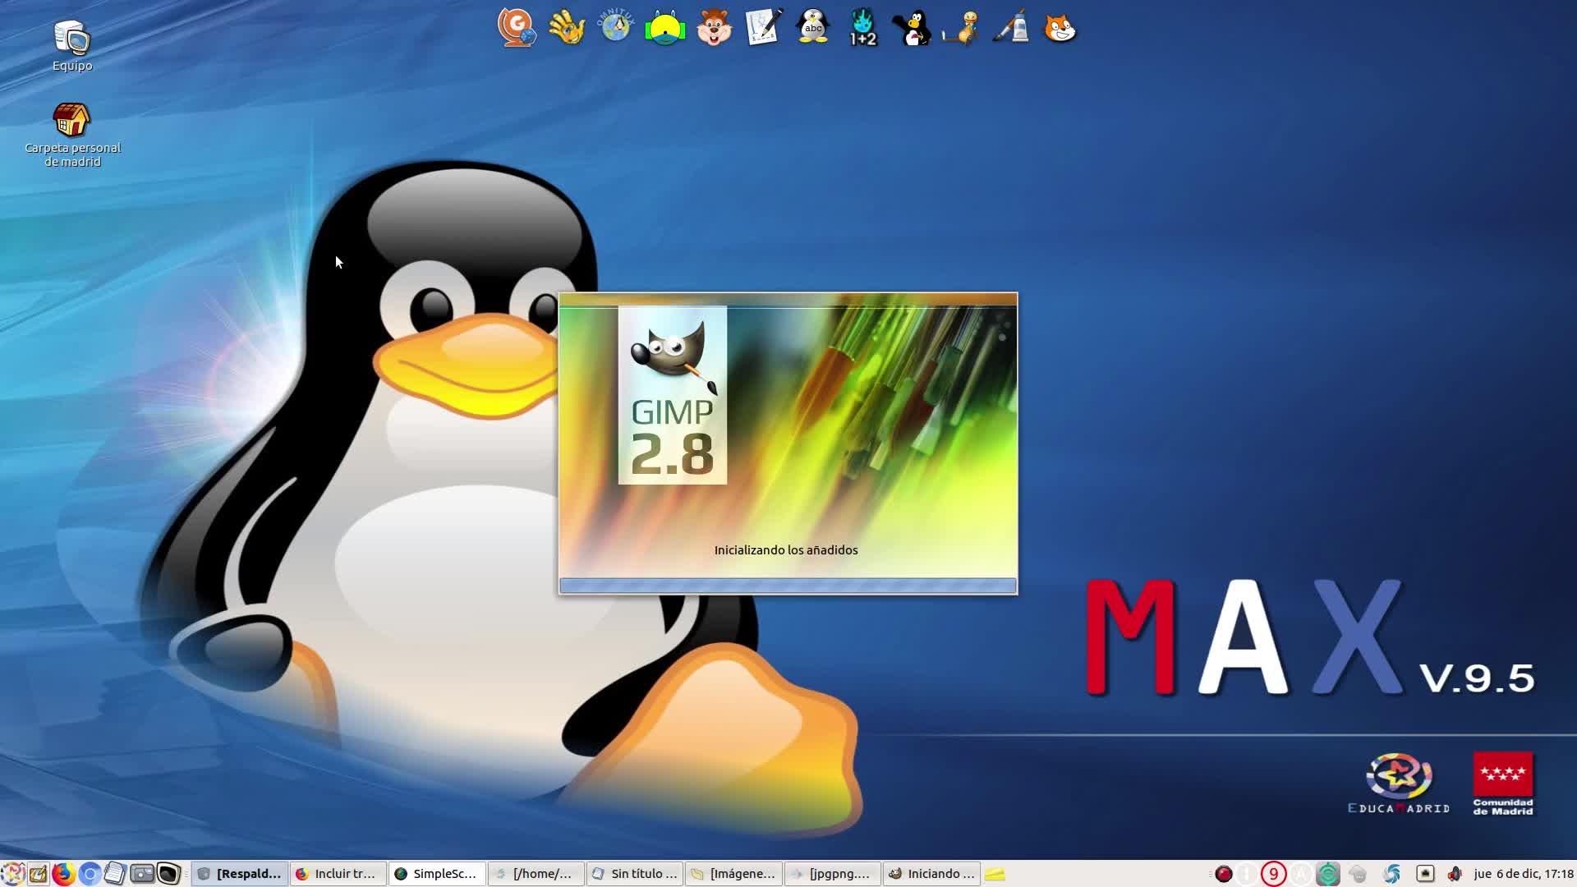This screenshot has width=1577, height=887.
Task: Click the green spiral tray icon
Action: (x=1328, y=874)
